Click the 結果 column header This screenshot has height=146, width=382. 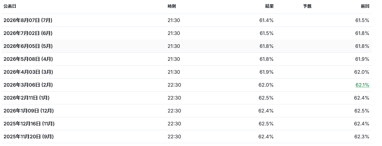point(270,6)
